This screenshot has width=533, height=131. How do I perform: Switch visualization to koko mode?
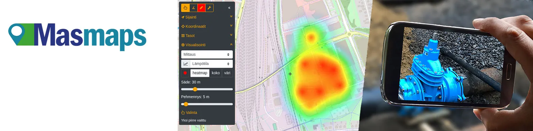click(216, 73)
